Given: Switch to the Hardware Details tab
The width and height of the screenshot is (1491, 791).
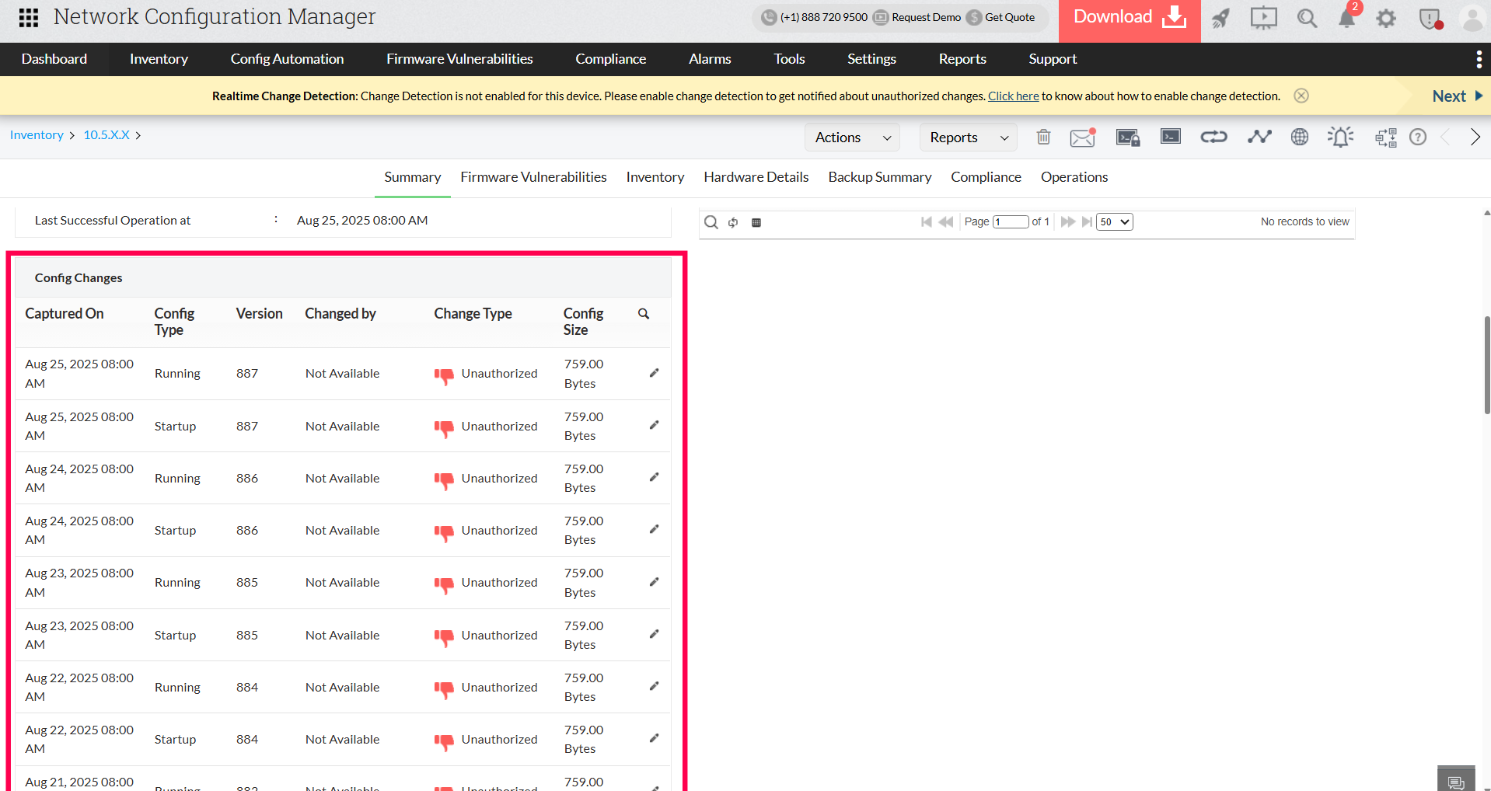Looking at the screenshot, I should 756,177.
